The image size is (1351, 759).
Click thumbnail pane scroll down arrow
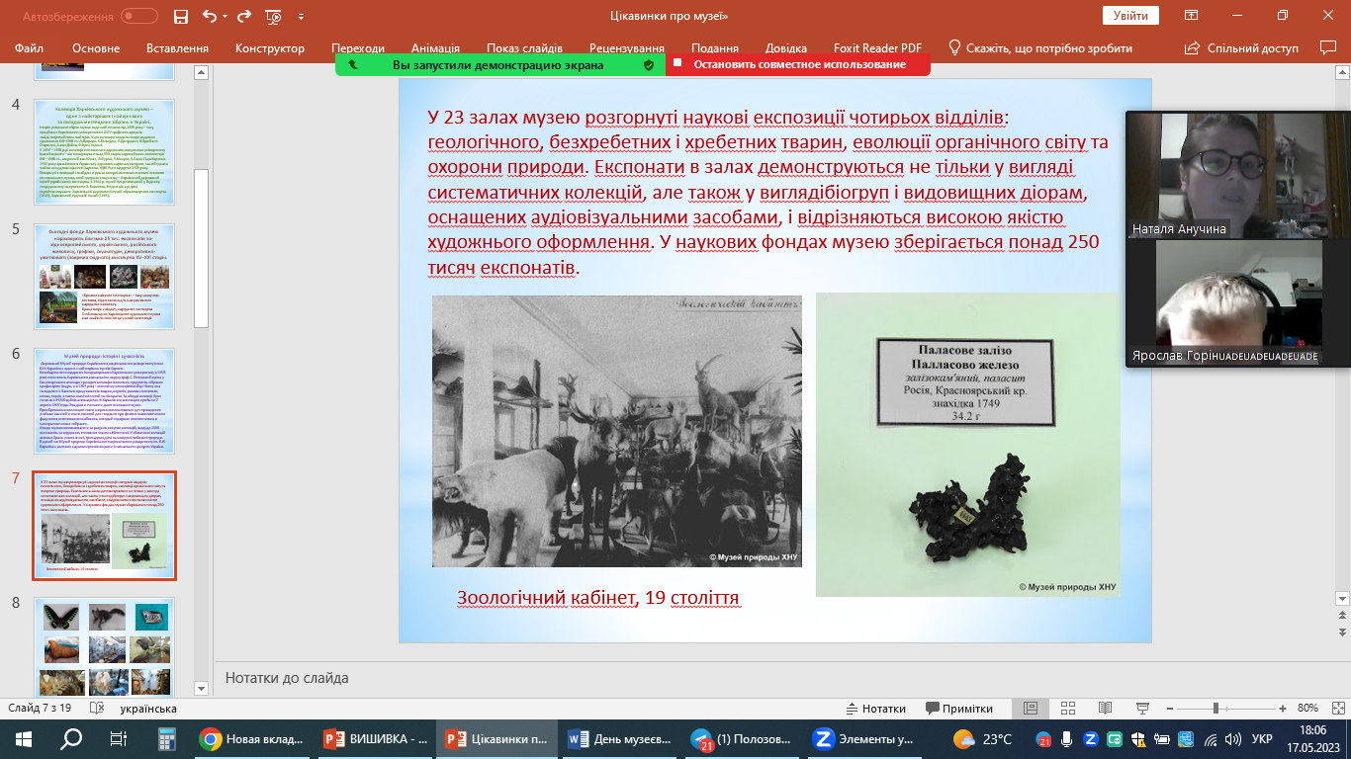click(202, 688)
